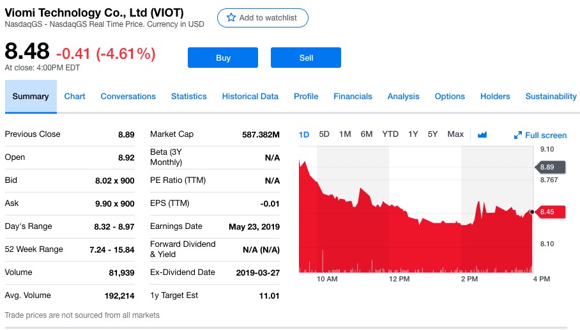Click the PE Ratio (TTM) label
The height and width of the screenshot is (330, 580).
[x=178, y=180]
